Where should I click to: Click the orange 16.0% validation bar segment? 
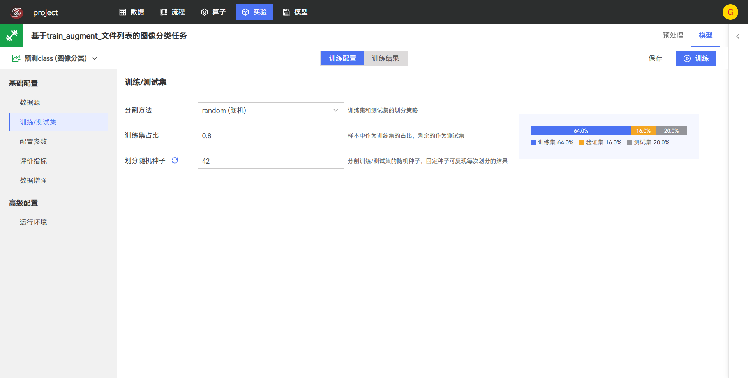(643, 131)
